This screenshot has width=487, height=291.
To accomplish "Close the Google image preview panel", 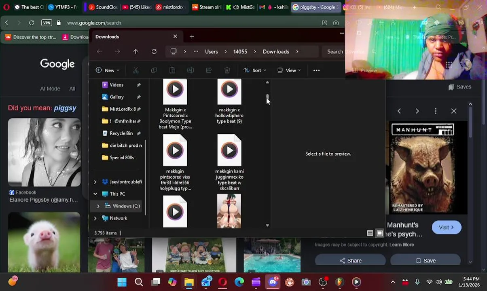I will coord(454,111).
